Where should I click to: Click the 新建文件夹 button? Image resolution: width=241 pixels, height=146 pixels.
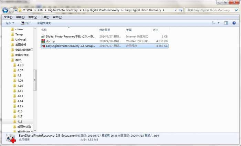coord(44,23)
